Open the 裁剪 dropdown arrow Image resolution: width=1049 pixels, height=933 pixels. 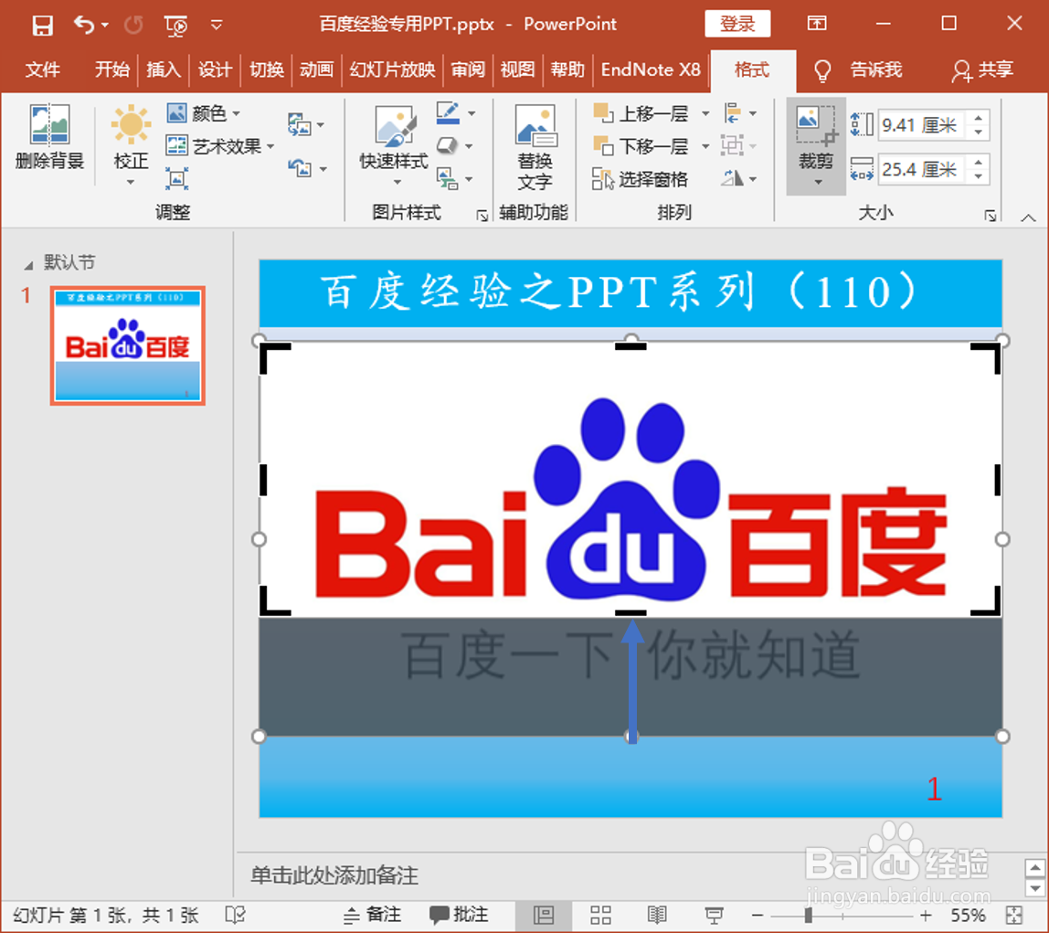(818, 183)
